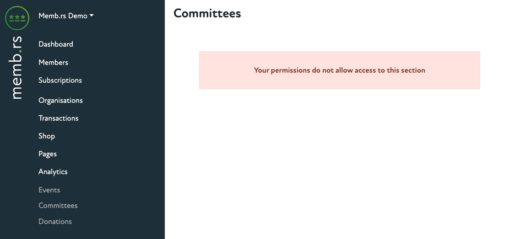Click the Committees page heading
Screen dimensions: 510x239
[207, 13]
